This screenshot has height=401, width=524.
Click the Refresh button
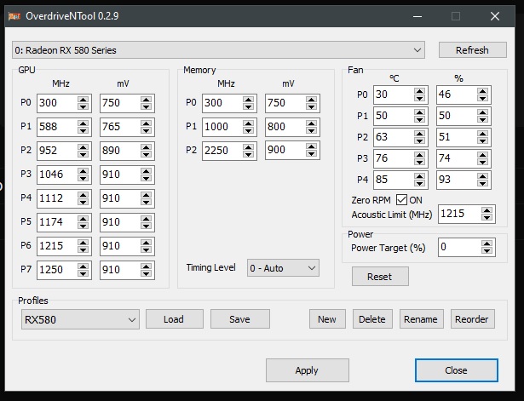tap(472, 49)
